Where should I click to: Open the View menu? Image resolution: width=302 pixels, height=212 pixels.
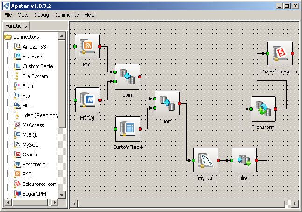pyautogui.click(x=23, y=15)
